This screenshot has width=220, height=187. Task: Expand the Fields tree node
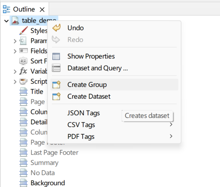coord(15,51)
